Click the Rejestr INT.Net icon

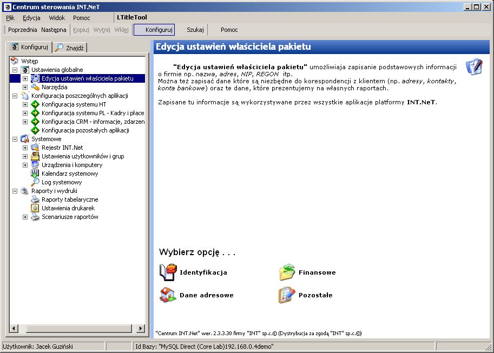[x=35, y=148]
